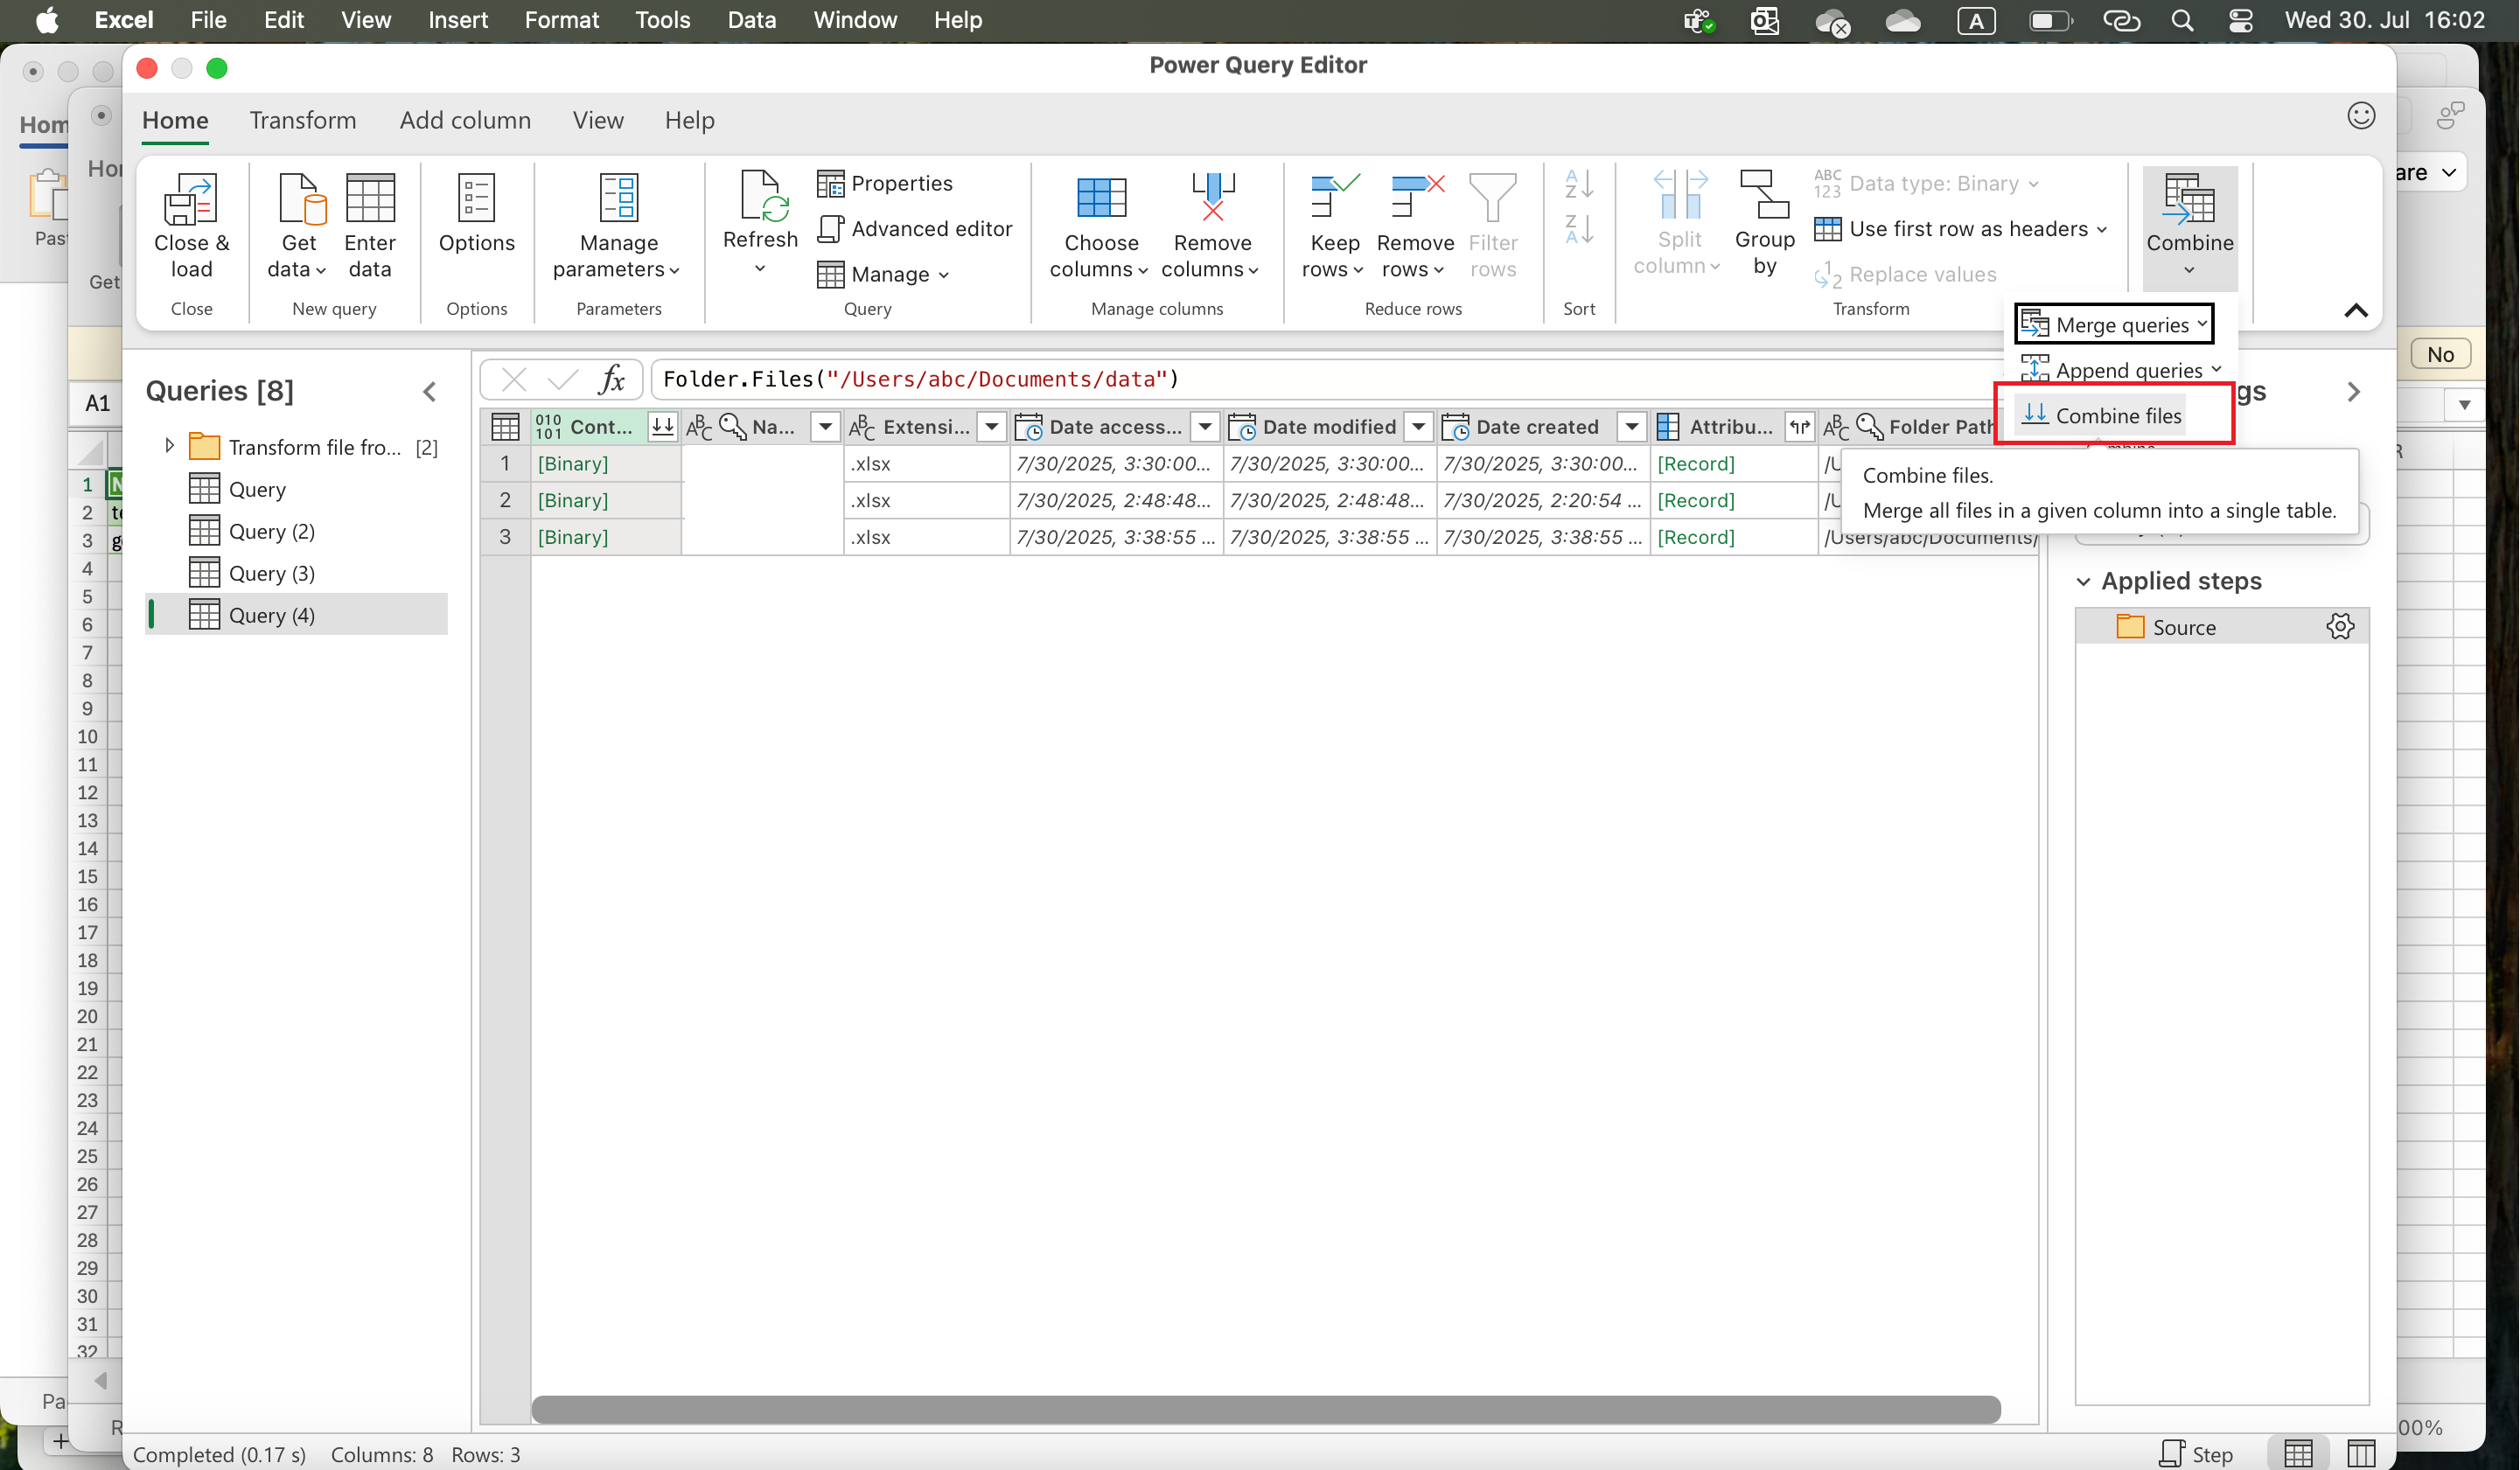Click the Split column icon

pyautogui.click(x=1679, y=195)
